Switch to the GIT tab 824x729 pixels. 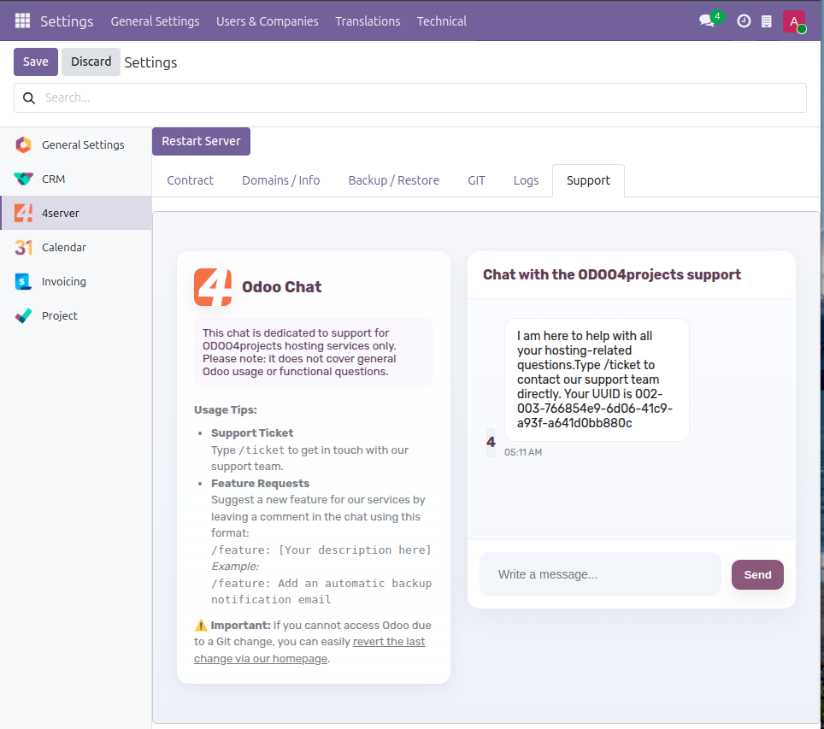[476, 180]
